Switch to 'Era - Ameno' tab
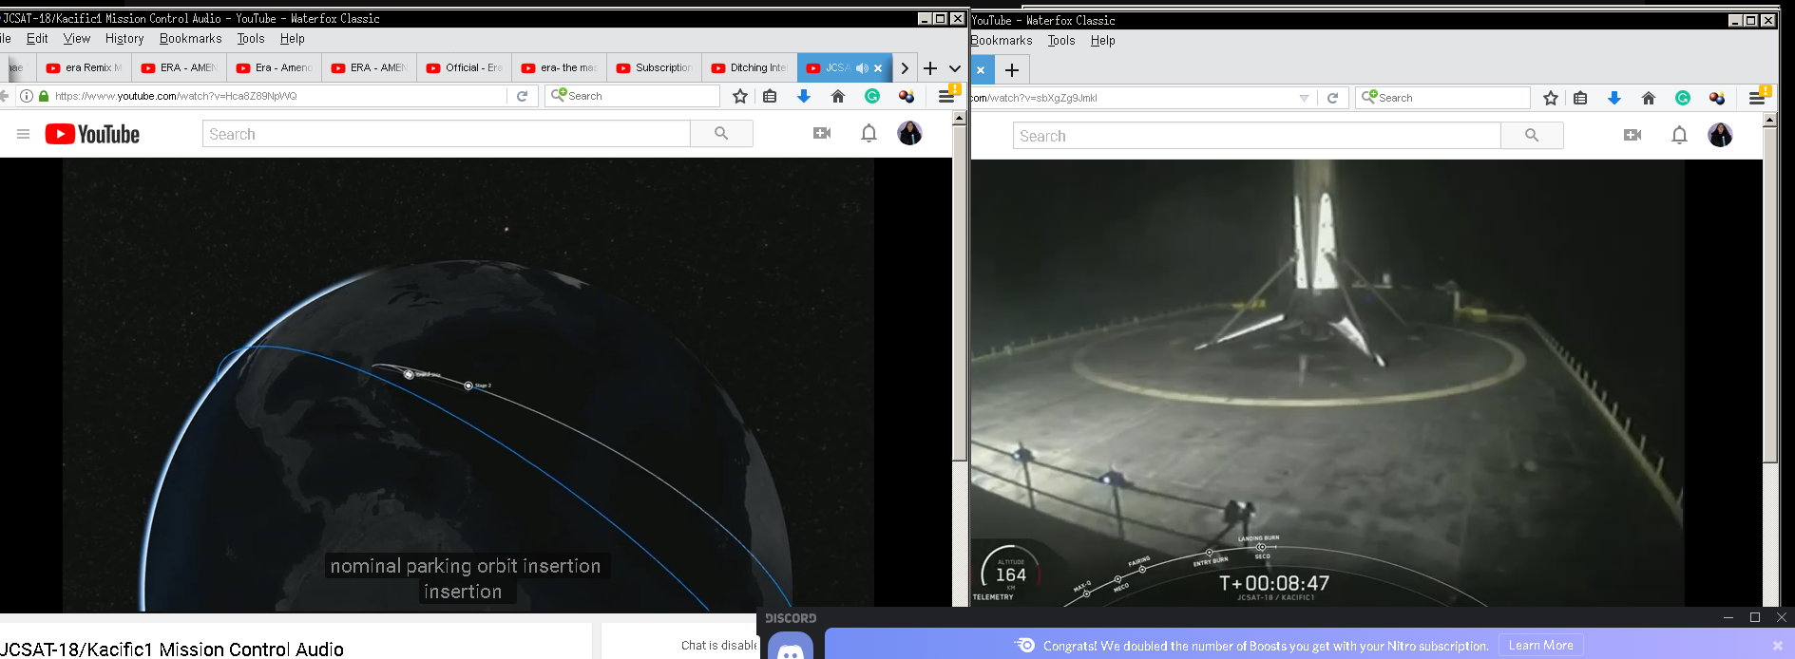 point(274,68)
